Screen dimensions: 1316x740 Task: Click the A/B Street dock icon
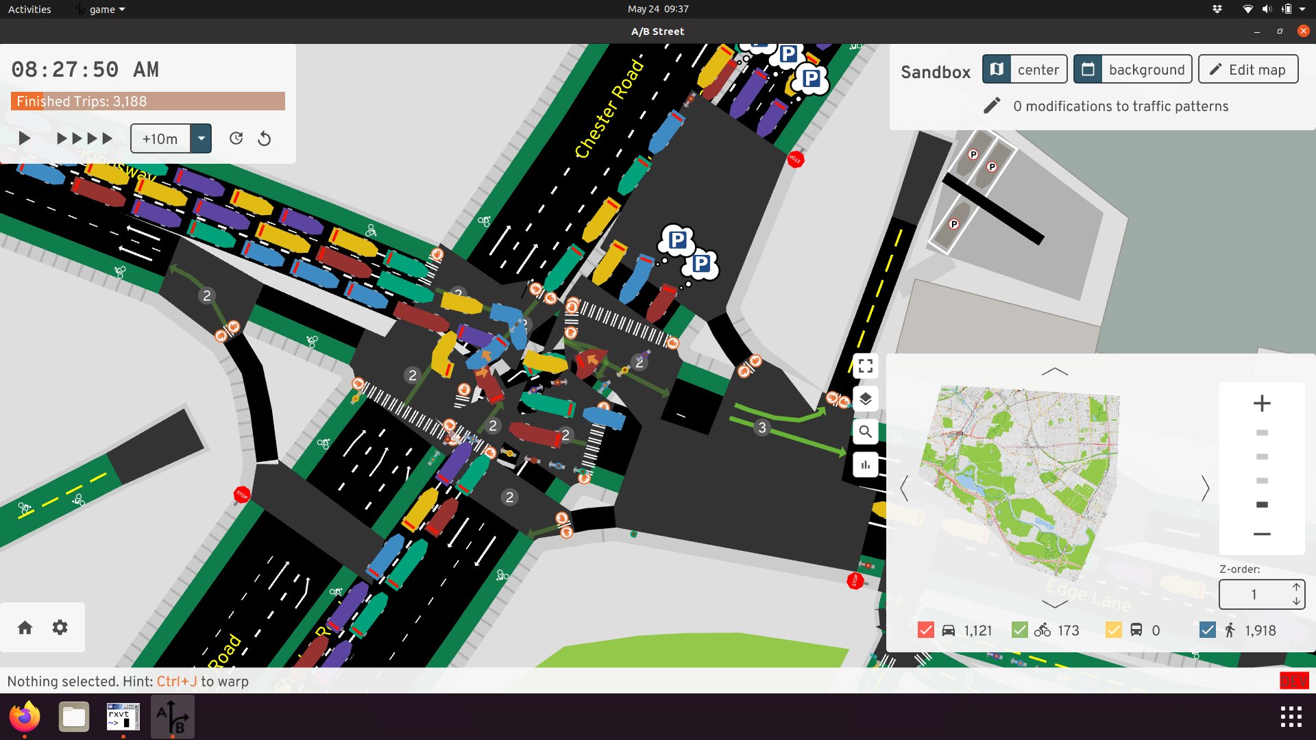tap(173, 717)
